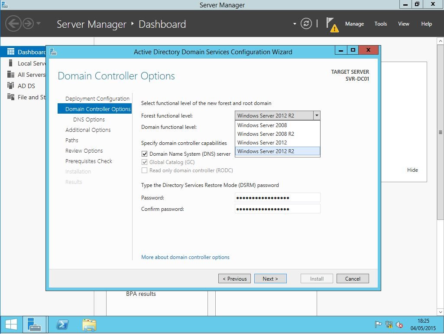Click the Action Center flag in system tray
Viewport: 444px width, 334px height.
[378, 324]
